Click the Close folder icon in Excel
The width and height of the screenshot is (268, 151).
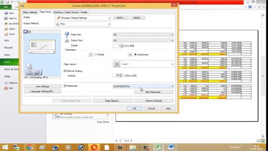coord(6,34)
